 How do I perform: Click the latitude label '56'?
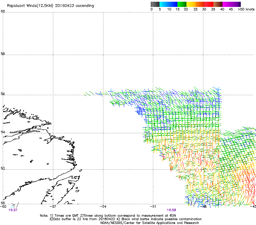click(3, 94)
